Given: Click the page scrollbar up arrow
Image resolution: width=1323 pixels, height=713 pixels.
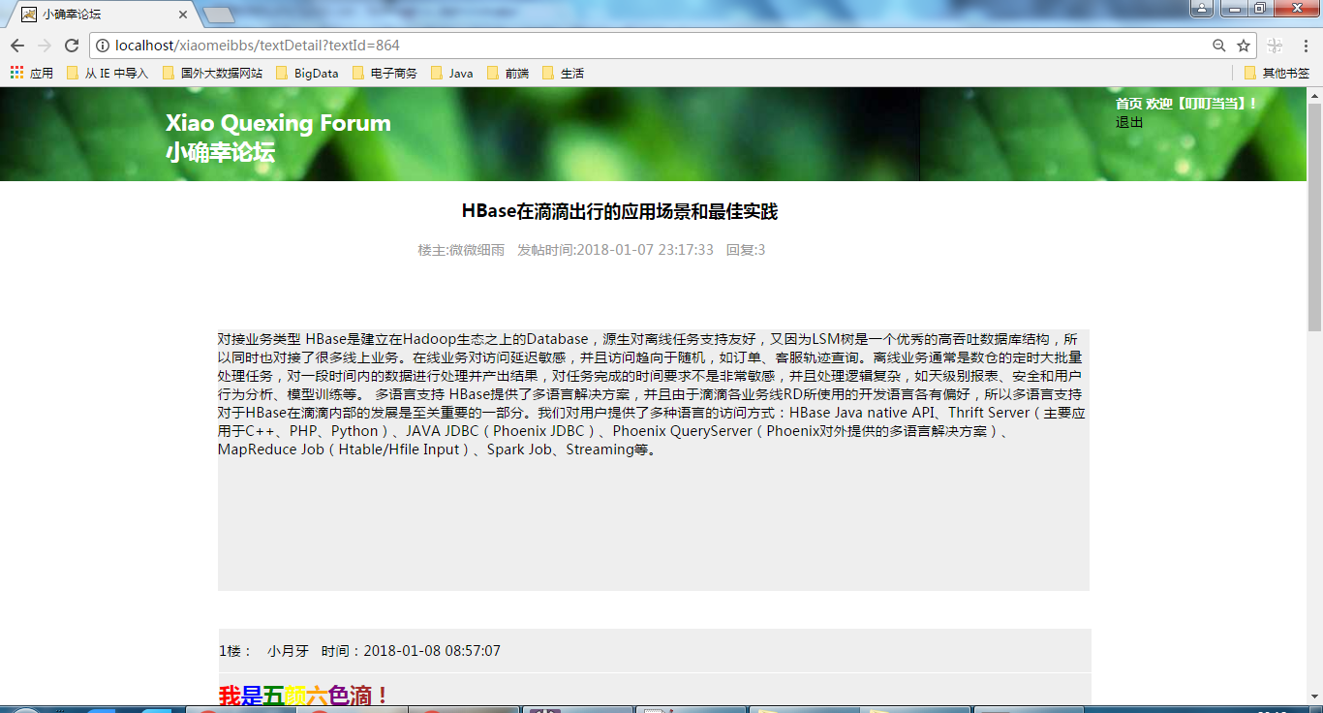Looking at the screenshot, I should click(1314, 95).
